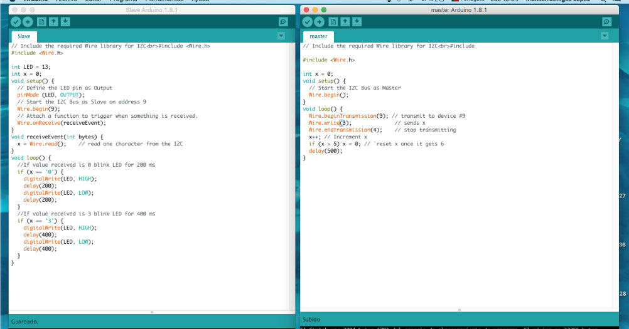The height and width of the screenshot is (329, 629).
Task: Click comment '//If value received is 3 blink LED for 400 ms'
Action: 86,214
